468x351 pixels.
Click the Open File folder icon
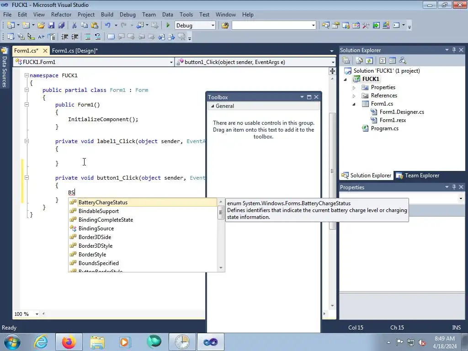click(x=41, y=26)
